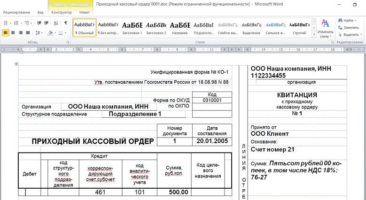Move to the next row of the styles gallery

click(314, 28)
